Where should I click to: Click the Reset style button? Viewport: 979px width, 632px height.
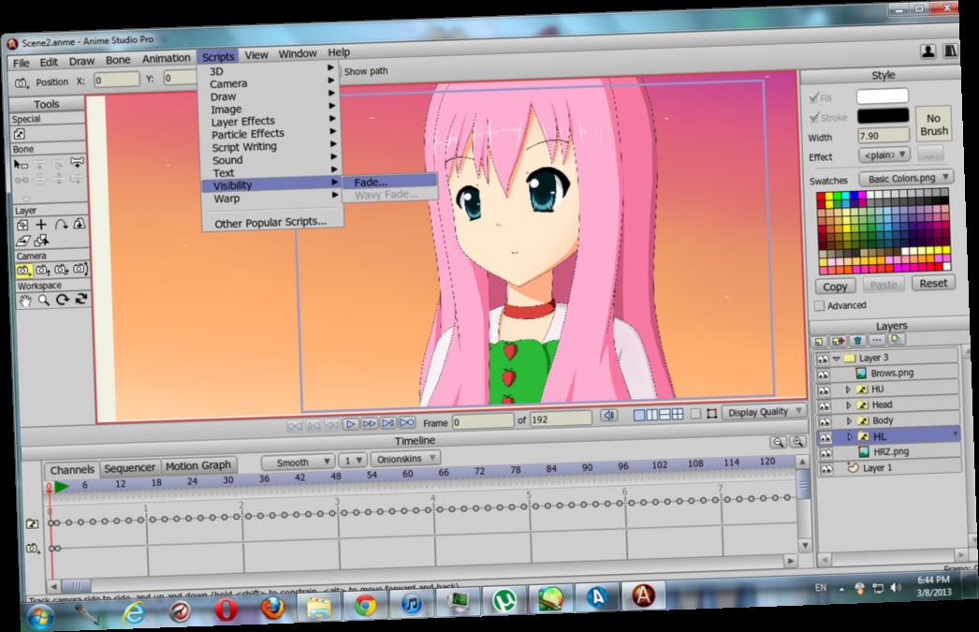(933, 284)
